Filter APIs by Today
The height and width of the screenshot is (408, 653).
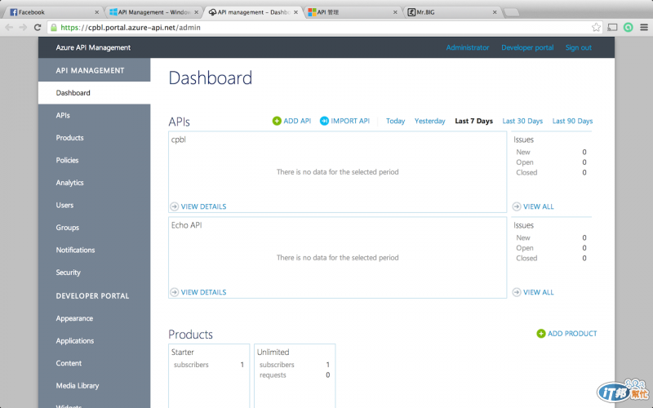pos(395,121)
